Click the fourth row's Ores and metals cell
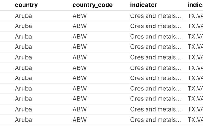Image resolution: width=203 pixels, height=126 pixels. pyautogui.click(x=155, y=47)
